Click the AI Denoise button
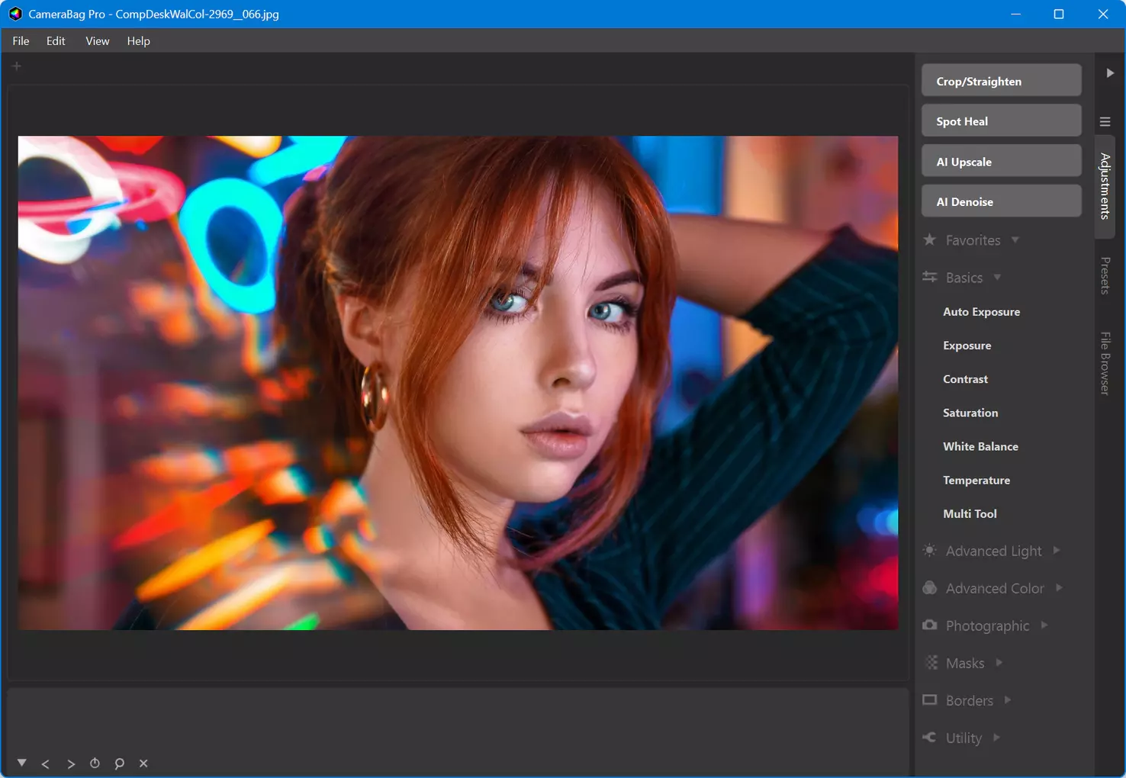 click(1001, 201)
